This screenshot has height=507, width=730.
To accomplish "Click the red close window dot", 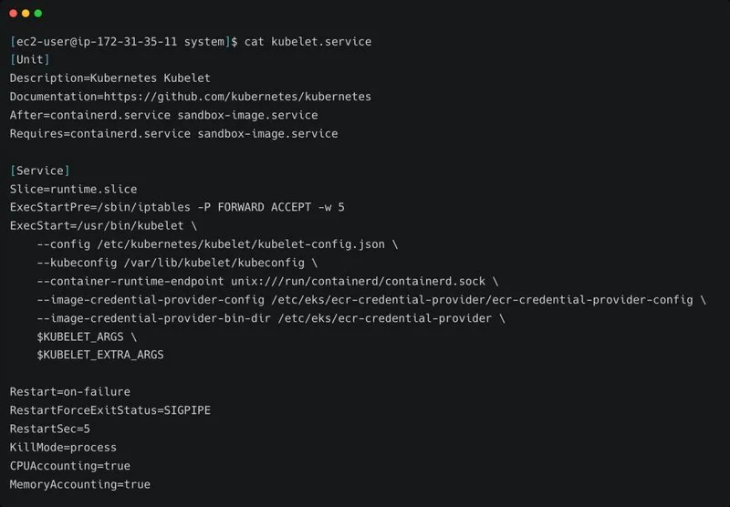I will coord(13,13).
